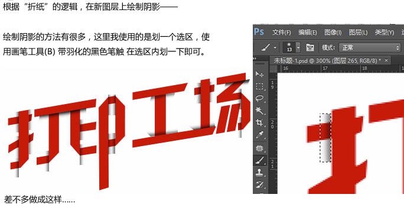
Task: Open the brush size 13 preset picker
Action: point(298,47)
